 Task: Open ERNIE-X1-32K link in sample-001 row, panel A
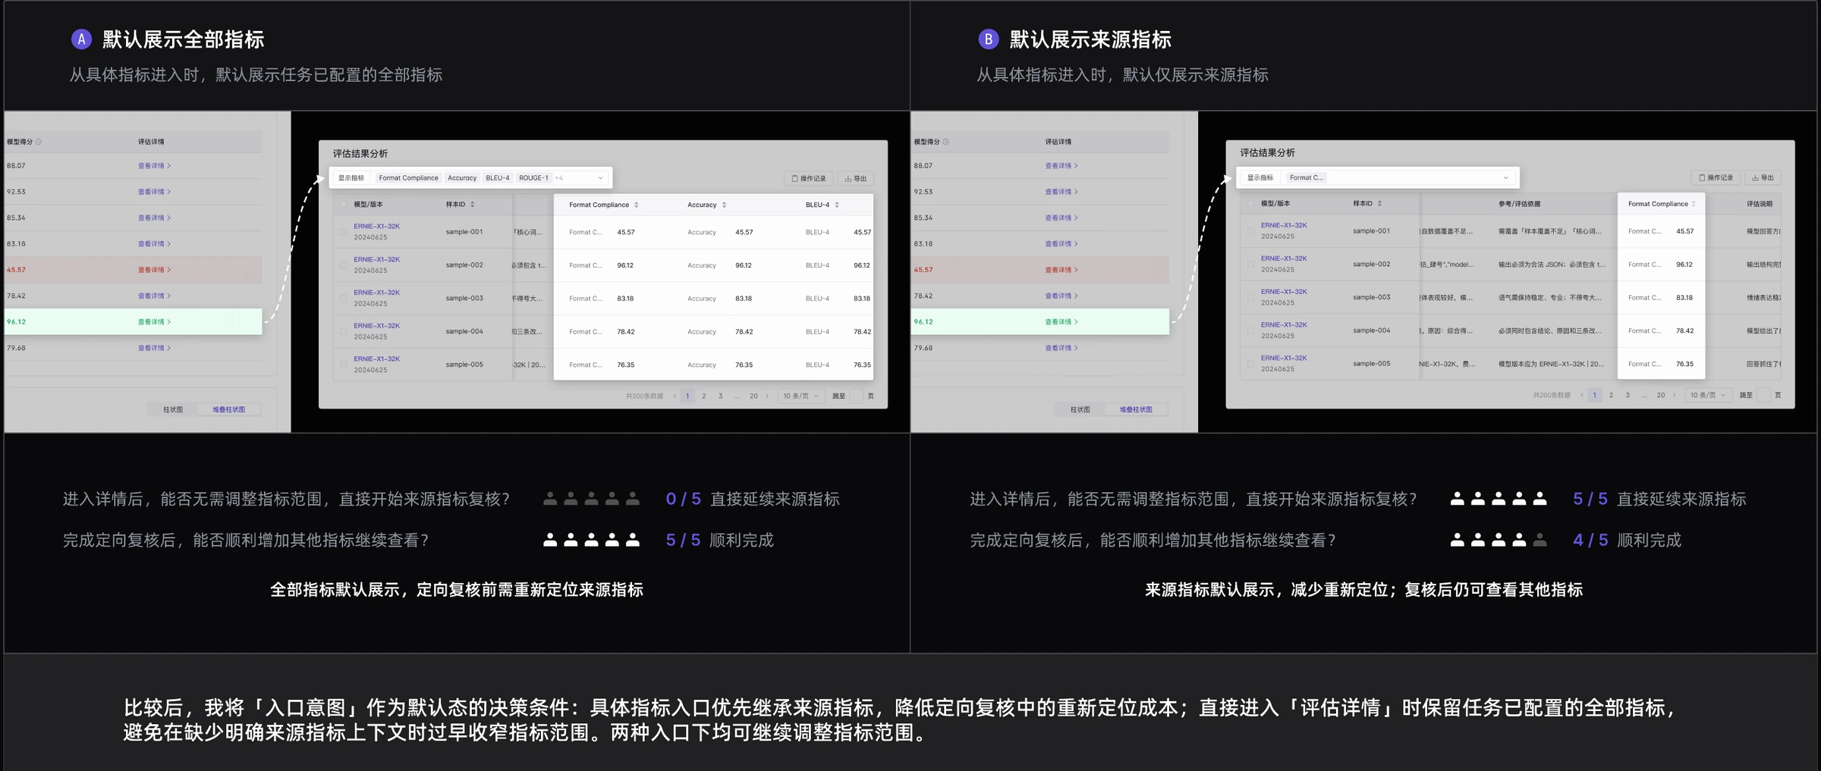pos(376,226)
